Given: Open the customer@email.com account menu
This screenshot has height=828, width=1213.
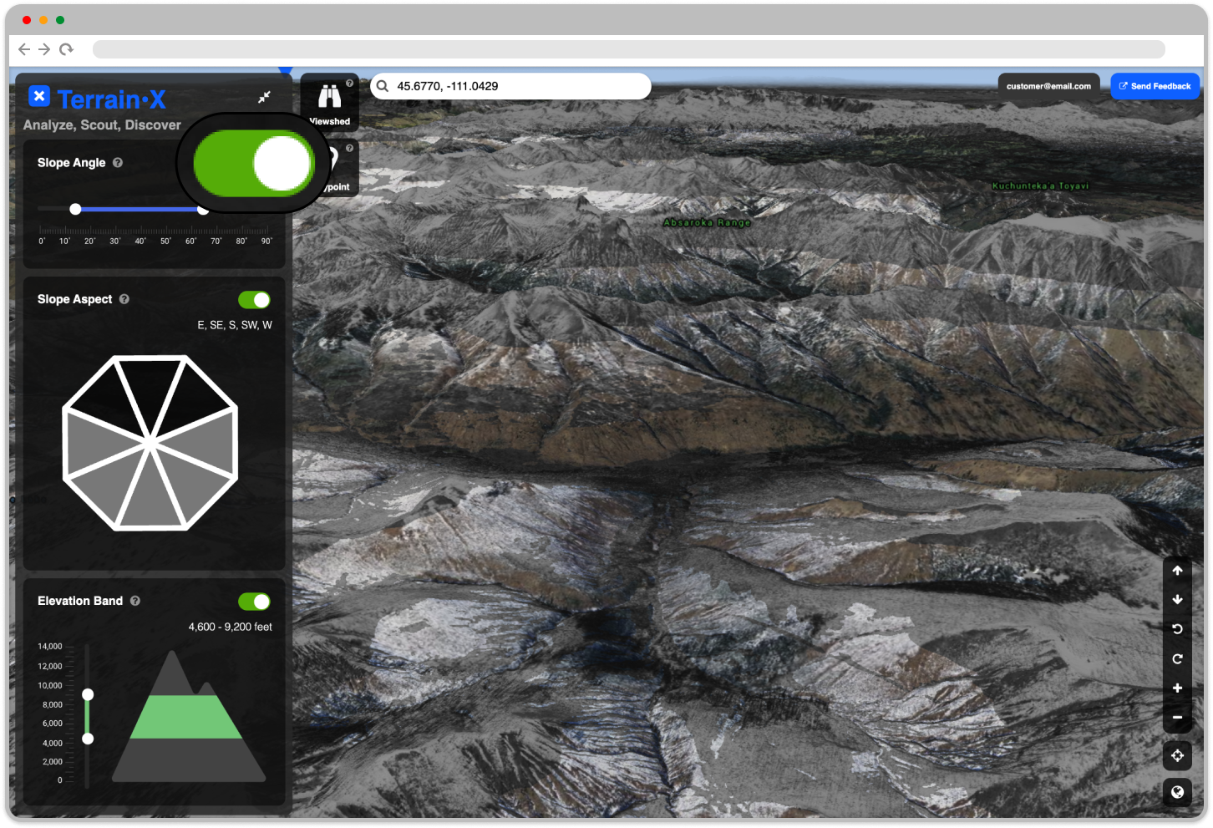Looking at the screenshot, I should (x=1048, y=84).
